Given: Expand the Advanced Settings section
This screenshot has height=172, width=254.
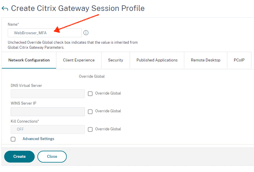Looking at the screenshot, I should point(38,139).
